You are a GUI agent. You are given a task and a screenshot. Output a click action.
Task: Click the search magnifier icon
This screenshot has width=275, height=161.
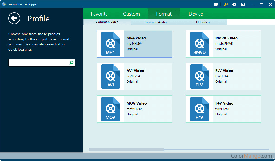(x=71, y=63)
